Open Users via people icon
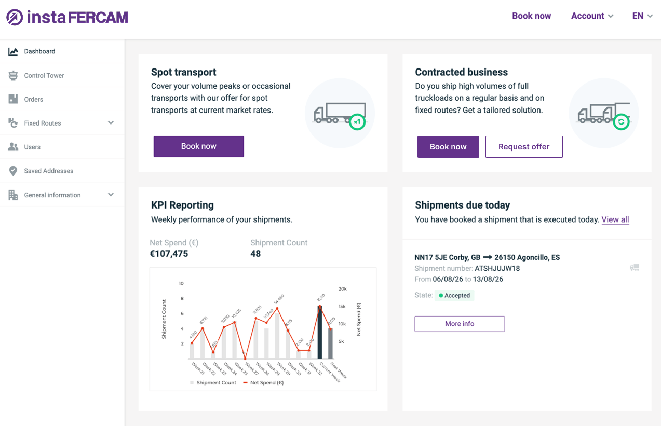The height and width of the screenshot is (426, 661). pyautogui.click(x=13, y=147)
